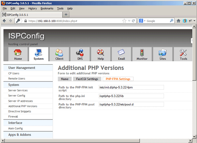Bookmark page with the star icon

(124, 21)
